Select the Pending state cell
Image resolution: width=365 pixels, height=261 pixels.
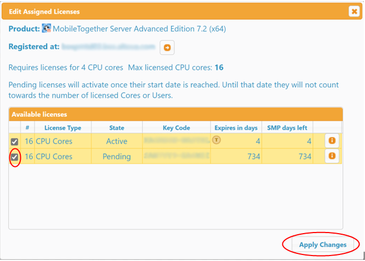click(x=117, y=156)
